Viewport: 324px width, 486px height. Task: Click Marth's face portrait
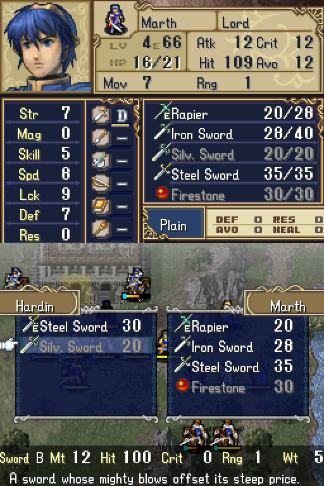pos(46,46)
